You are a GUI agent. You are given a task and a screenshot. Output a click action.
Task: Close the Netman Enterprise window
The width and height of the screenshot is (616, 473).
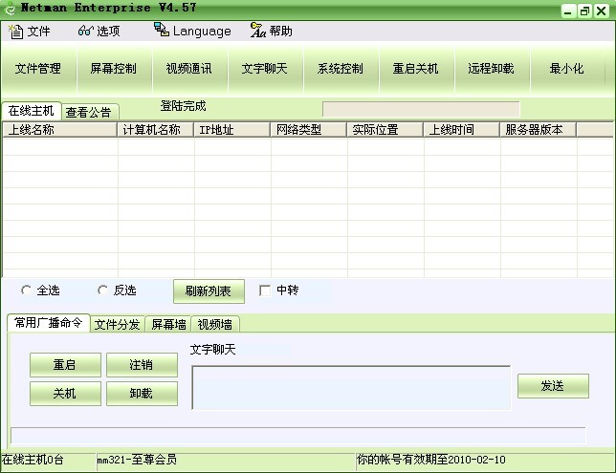point(602,11)
